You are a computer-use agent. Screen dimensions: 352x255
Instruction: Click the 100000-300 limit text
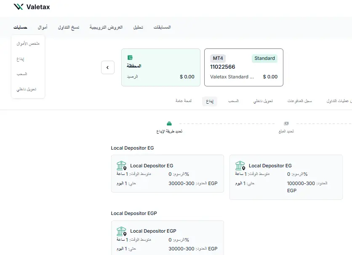tap(301, 183)
